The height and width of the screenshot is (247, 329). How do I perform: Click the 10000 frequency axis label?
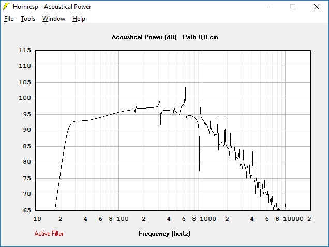point(293,219)
